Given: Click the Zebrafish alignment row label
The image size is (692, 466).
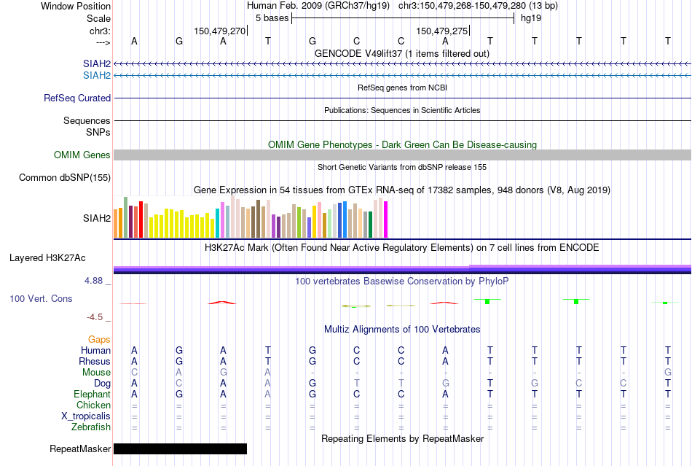Looking at the screenshot, I should pos(91,427).
